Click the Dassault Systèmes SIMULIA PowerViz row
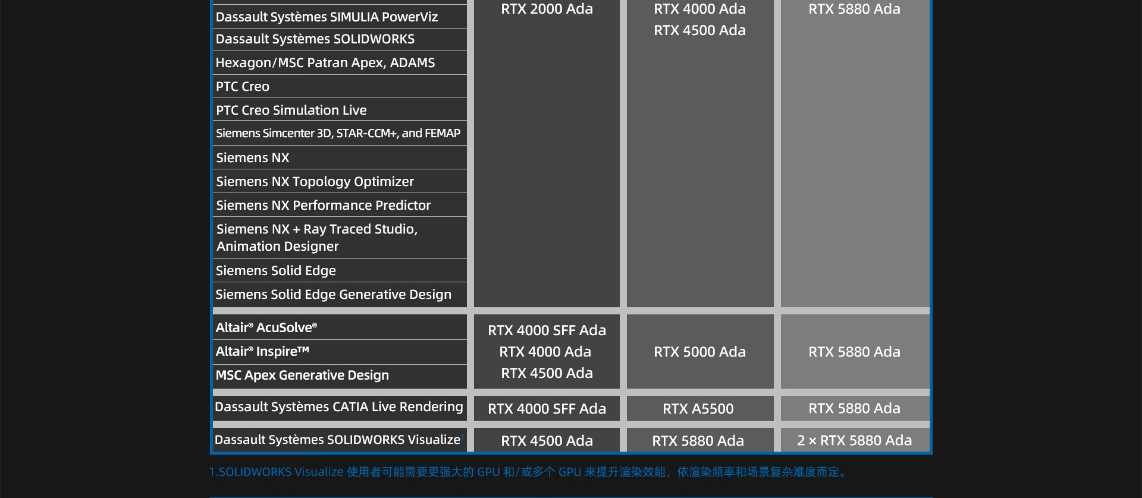 coord(327,17)
